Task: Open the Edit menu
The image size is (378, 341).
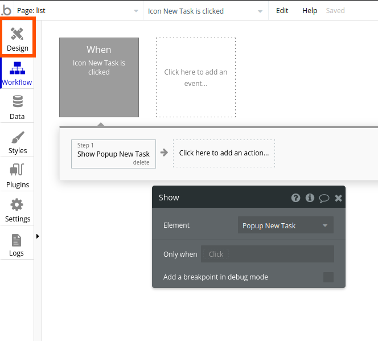Action: pos(282,11)
